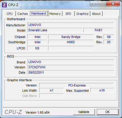Viewport: 122px width, 118px height.
Task: Click the Validate button
Action: tap(84, 112)
